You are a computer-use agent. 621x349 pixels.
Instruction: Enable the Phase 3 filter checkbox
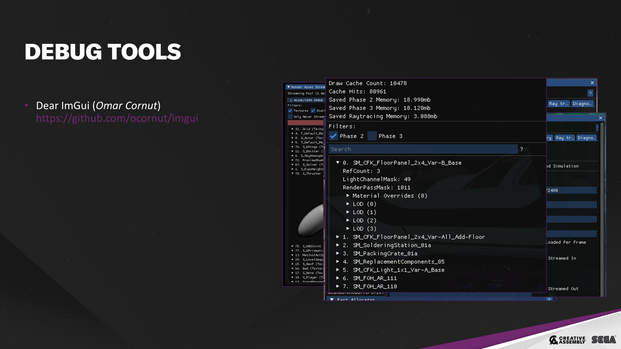pyautogui.click(x=372, y=136)
